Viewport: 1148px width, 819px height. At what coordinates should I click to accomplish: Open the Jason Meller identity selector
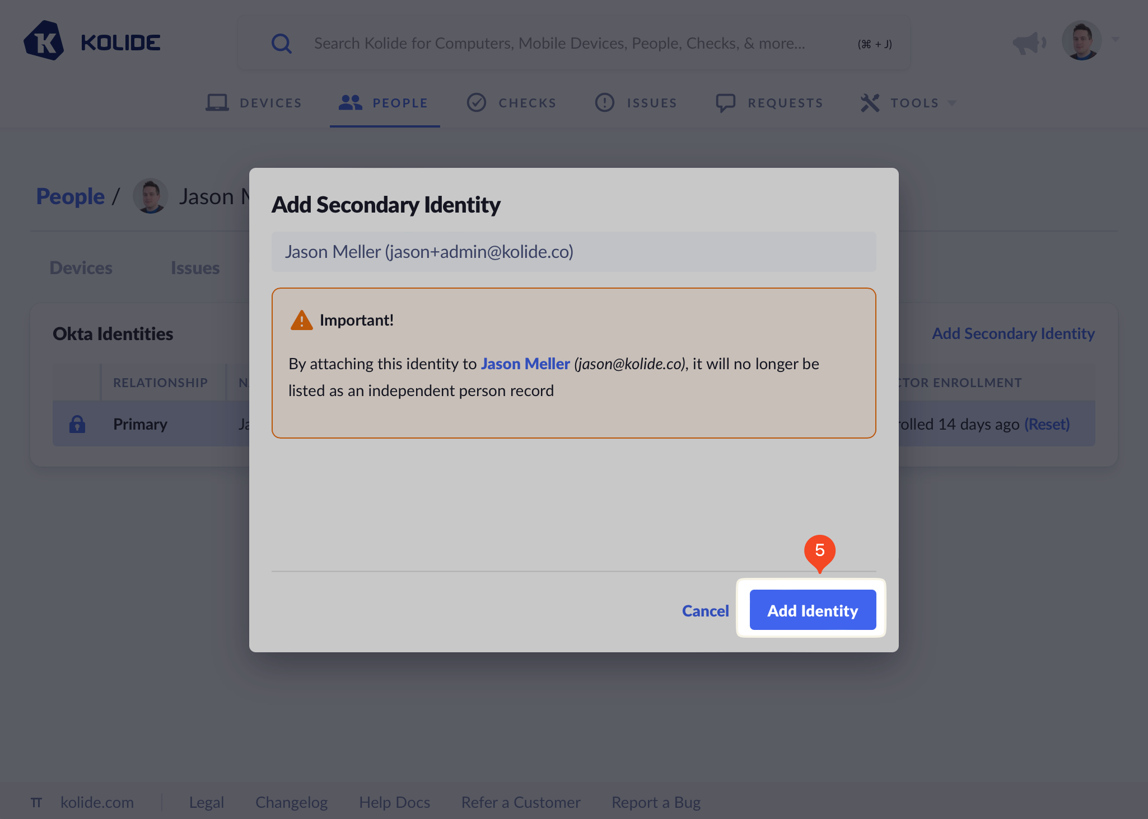pyautogui.click(x=574, y=252)
